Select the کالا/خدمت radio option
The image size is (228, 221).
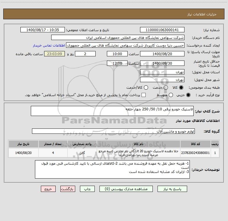146,88
